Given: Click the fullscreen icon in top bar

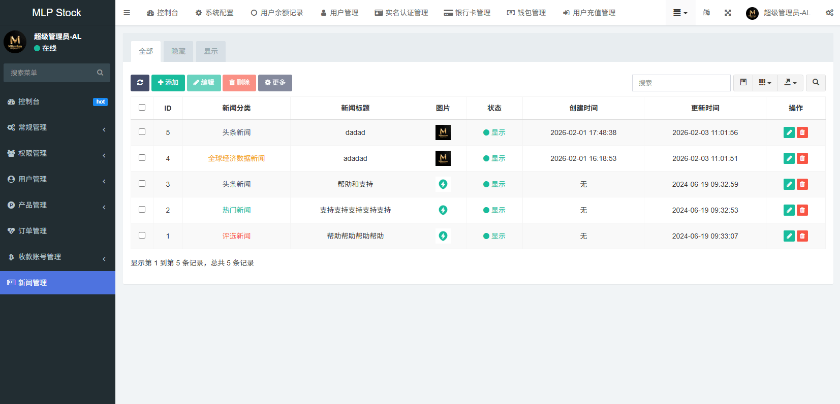Looking at the screenshot, I should click(x=728, y=13).
